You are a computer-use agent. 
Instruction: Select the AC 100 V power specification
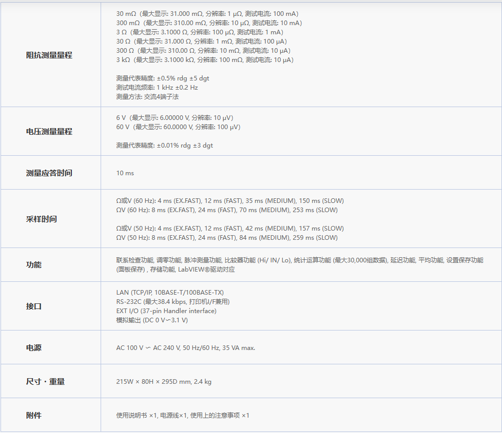point(185,348)
